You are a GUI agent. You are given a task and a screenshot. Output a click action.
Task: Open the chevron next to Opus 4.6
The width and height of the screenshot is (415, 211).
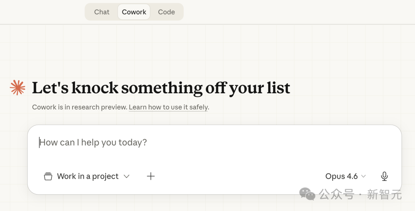click(364, 176)
